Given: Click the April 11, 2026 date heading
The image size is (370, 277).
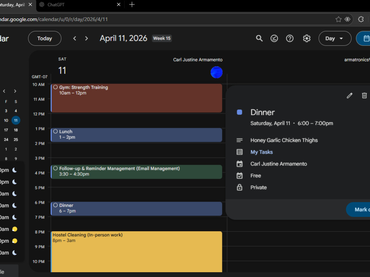Looking at the screenshot, I should click(124, 38).
